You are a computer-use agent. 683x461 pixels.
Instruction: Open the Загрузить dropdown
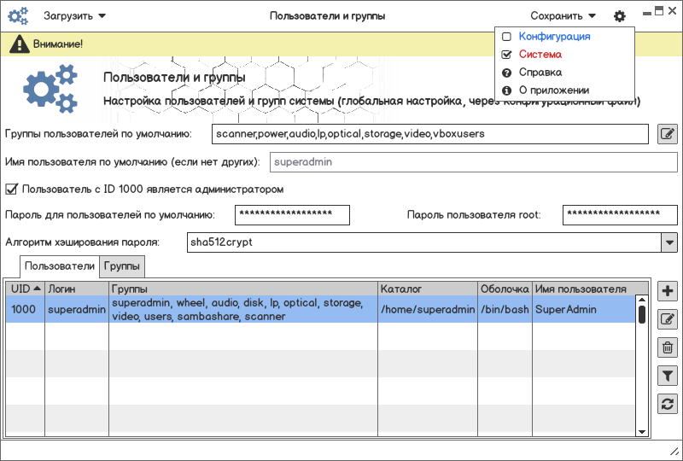[x=74, y=16]
